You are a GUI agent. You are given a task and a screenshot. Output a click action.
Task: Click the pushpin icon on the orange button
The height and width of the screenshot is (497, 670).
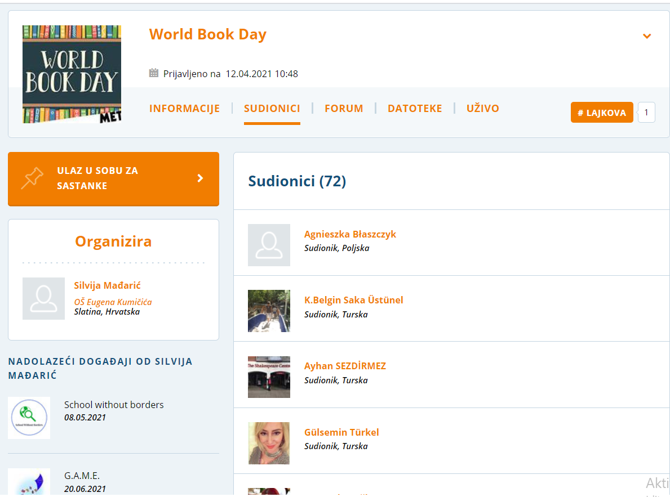32,178
